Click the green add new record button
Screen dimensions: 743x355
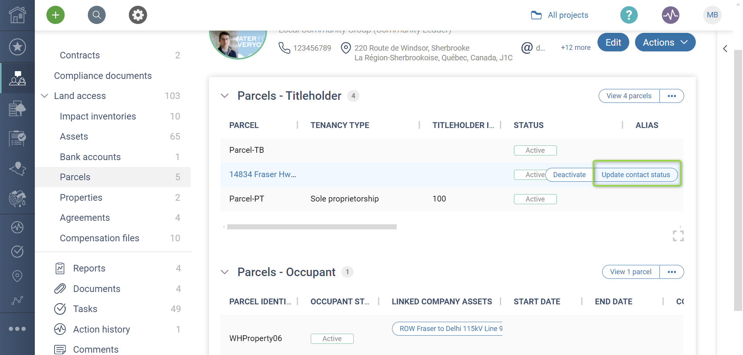[55, 15]
